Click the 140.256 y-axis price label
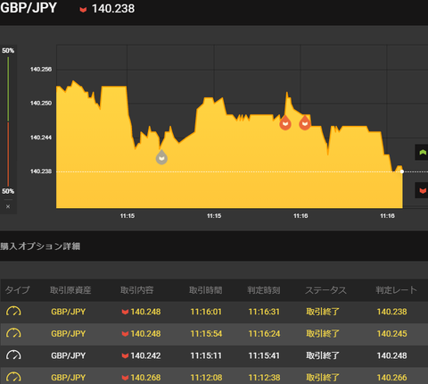 click(x=41, y=69)
